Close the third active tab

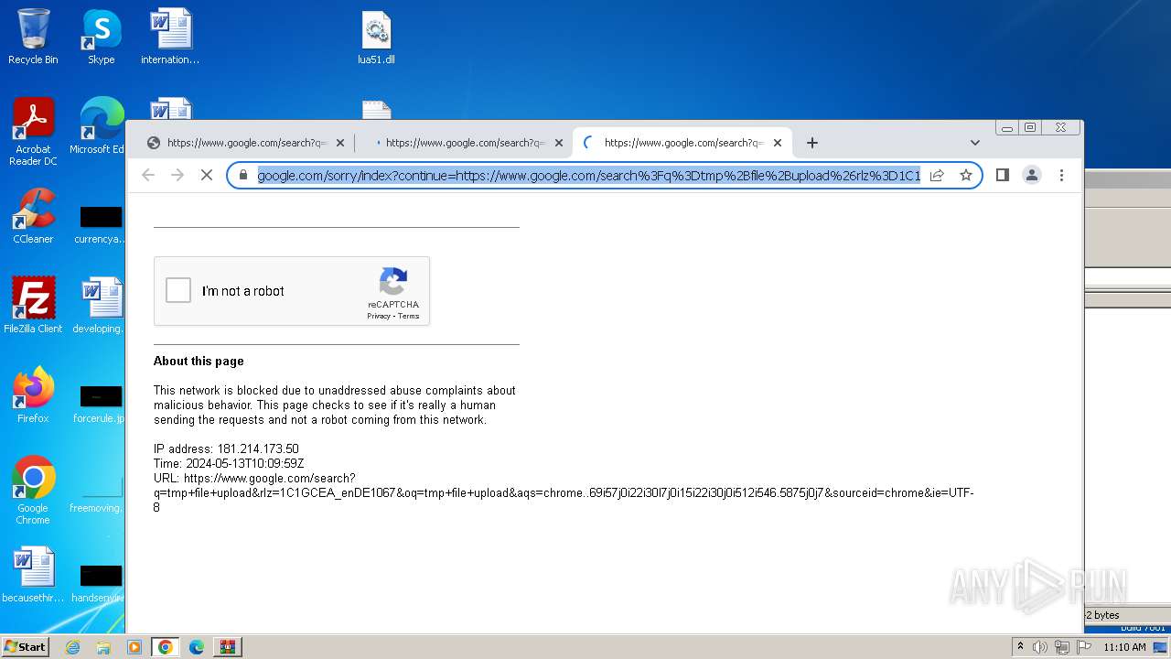click(778, 143)
